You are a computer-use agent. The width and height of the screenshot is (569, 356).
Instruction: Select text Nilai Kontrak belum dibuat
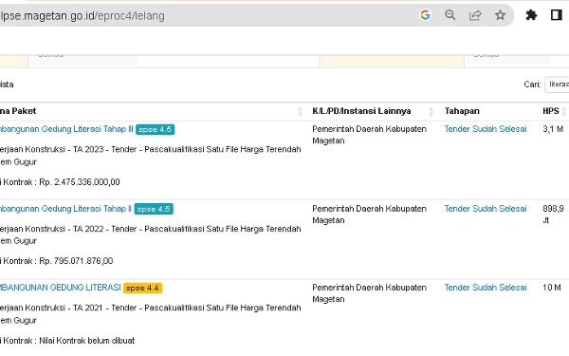pos(86,341)
